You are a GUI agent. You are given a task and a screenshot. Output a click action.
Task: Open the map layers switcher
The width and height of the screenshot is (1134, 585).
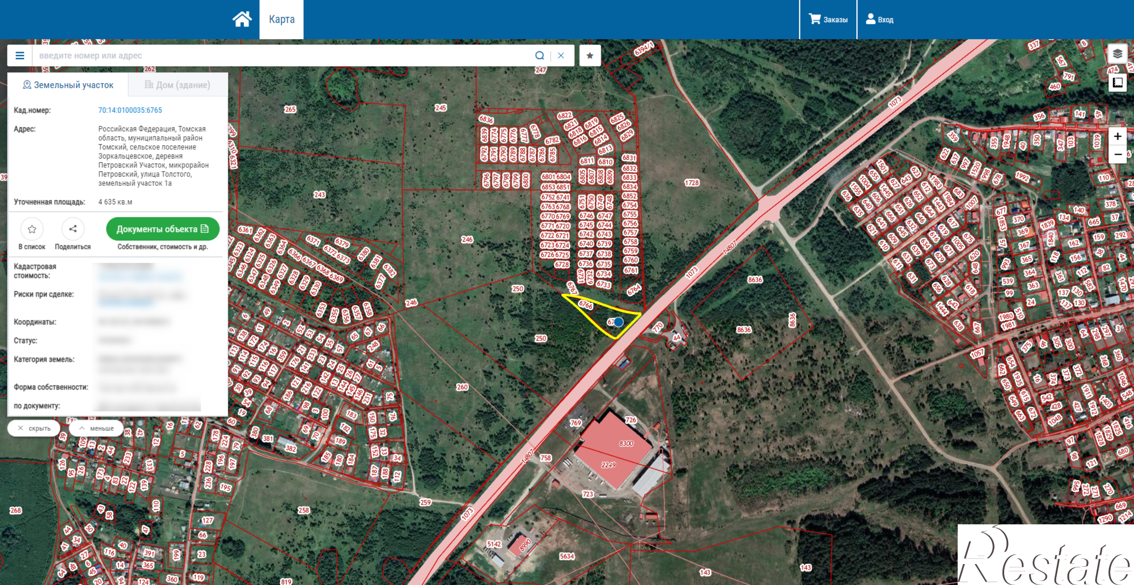(1118, 54)
